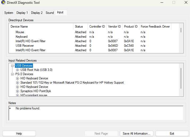Click the Exit button
This screenshot has width=190, height=137.
click(172, 134)
